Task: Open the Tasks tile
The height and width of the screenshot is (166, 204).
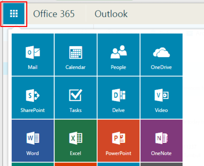Action: 76,98
